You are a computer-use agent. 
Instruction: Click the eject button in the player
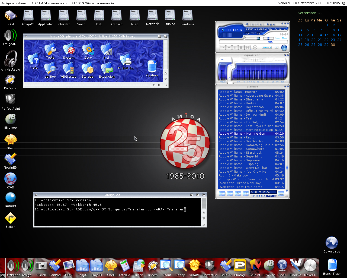coord(255,48)
